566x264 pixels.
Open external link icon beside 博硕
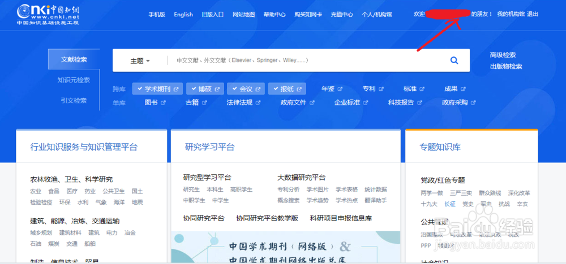tap(217, 89)
